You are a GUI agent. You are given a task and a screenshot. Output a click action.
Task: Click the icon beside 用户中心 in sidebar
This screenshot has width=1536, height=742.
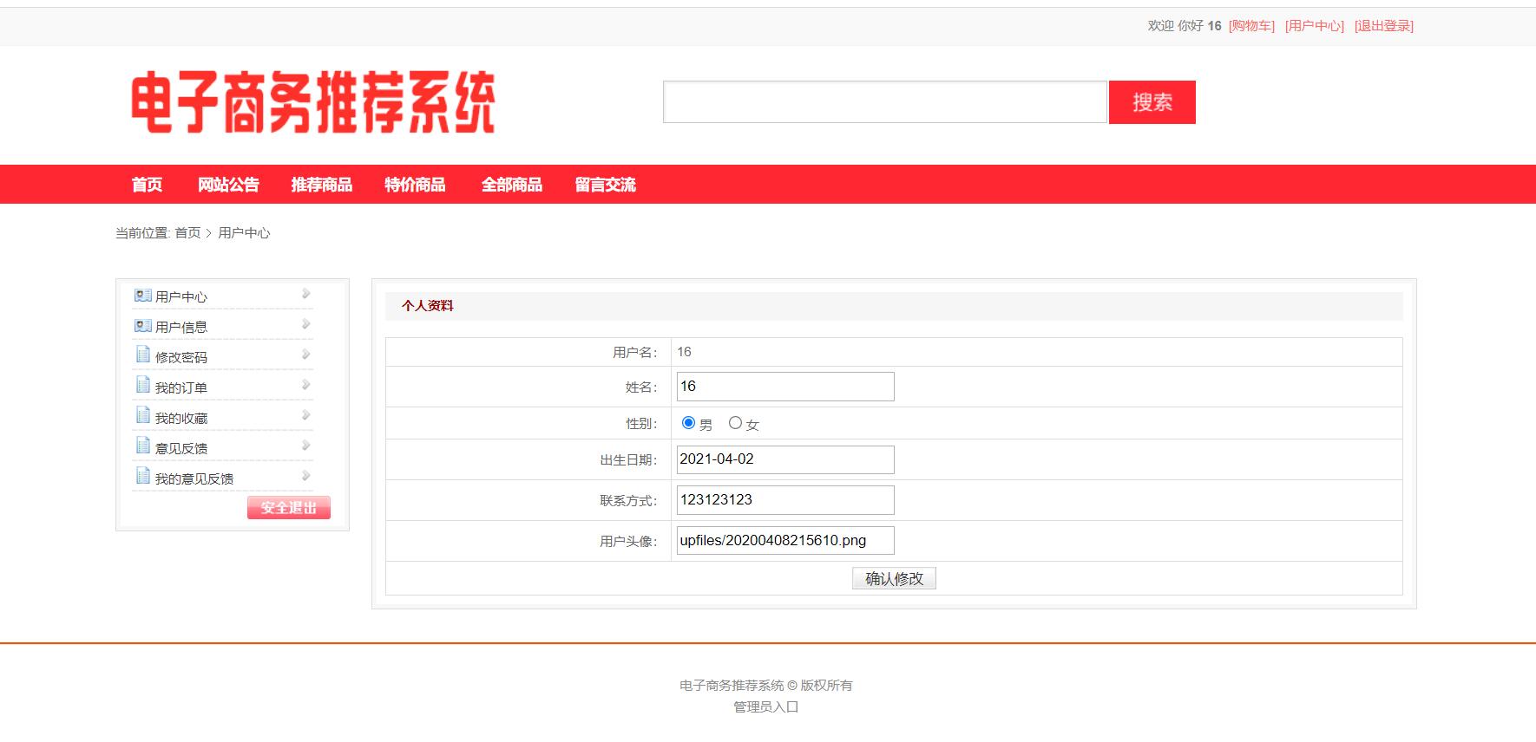pos(143,296)
